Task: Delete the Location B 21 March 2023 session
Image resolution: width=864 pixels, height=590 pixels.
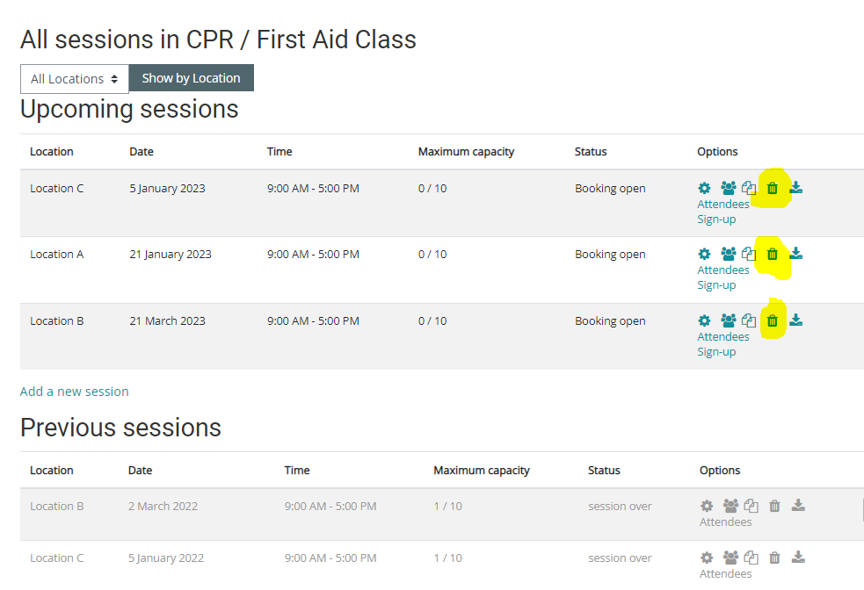Action: coord(773,320)
